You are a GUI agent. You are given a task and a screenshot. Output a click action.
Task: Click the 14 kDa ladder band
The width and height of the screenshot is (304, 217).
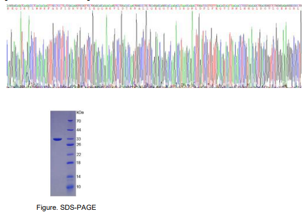coord(70,176)
